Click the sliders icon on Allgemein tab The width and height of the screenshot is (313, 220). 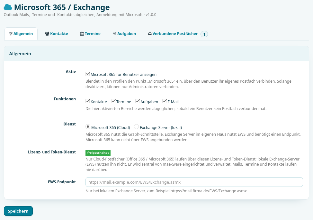[x=11, y=34]
